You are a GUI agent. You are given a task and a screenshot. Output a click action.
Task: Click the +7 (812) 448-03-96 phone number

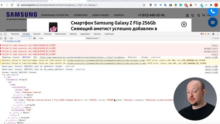click(x=151, y=15)
